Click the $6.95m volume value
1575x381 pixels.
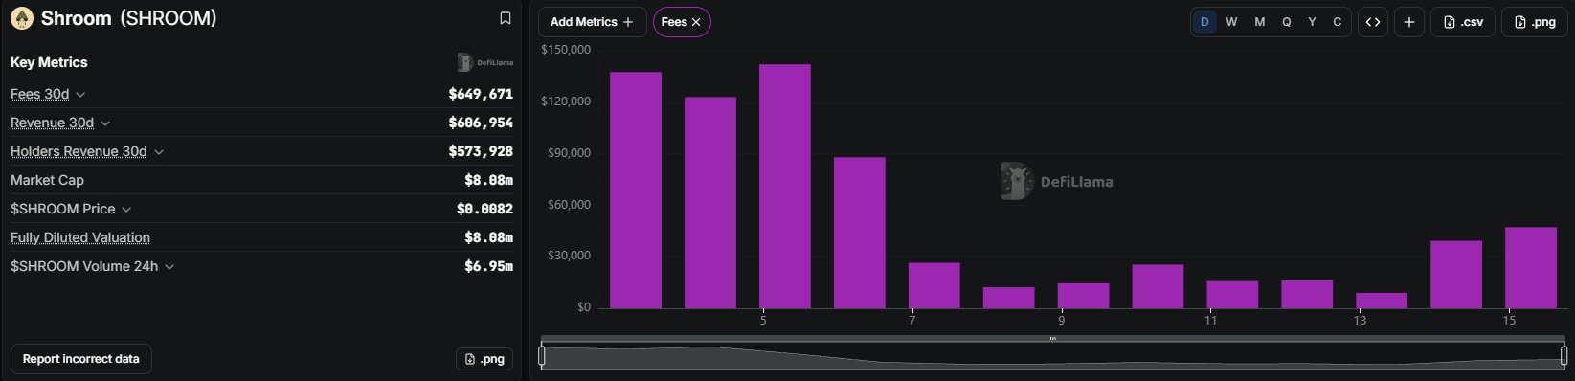[x=488, y=266]
